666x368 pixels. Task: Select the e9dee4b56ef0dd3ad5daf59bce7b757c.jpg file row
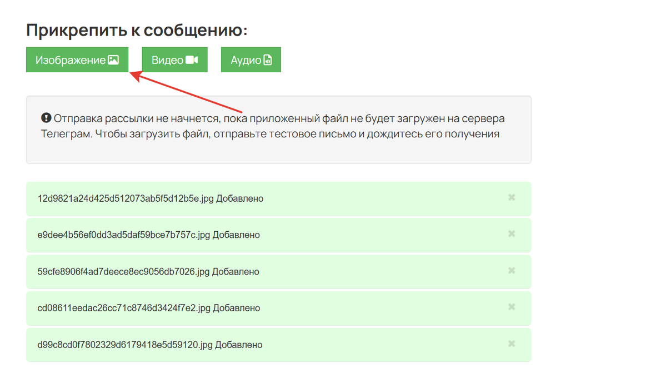coord(279,235)
